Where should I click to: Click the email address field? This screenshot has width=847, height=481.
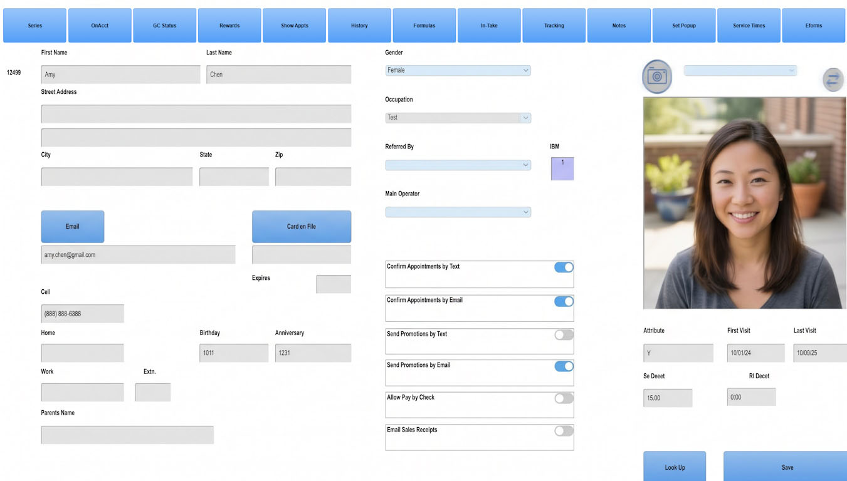click(139, 255)
